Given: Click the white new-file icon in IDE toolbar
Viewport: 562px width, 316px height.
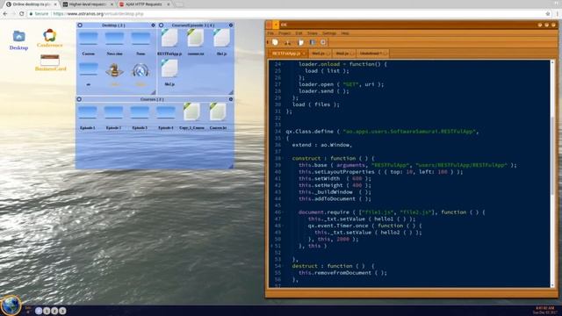Looking at the screenshot, I should pos(275,42).
